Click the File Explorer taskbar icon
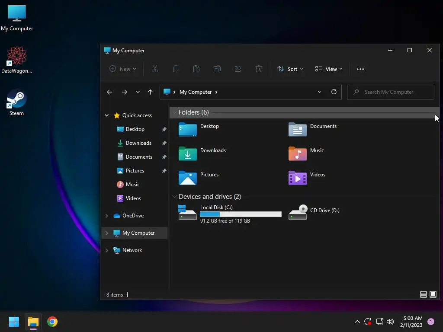443x332 pixels. (x=33, y=322)
